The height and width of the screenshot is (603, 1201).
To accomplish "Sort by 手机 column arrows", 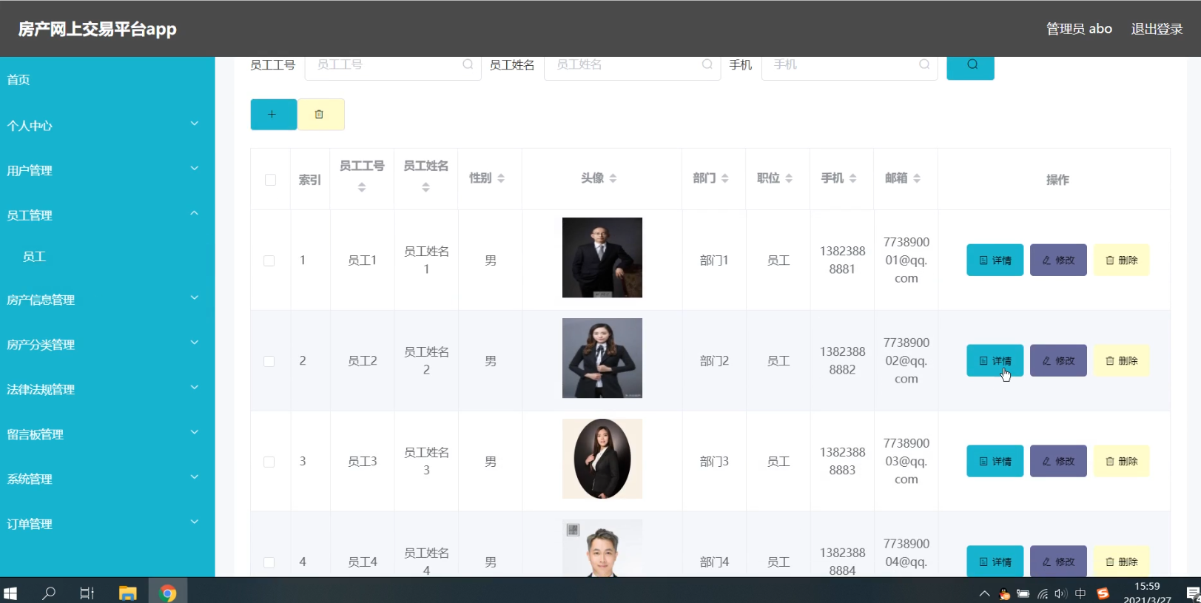I will click(x=853, y=178).
